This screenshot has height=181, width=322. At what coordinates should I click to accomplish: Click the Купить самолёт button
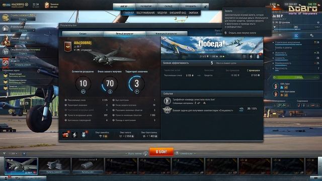point(54,172)
